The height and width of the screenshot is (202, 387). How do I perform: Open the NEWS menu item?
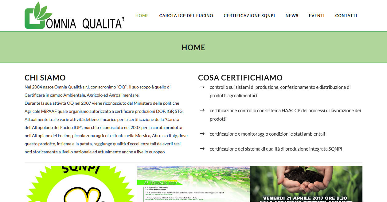click(292, 16)
